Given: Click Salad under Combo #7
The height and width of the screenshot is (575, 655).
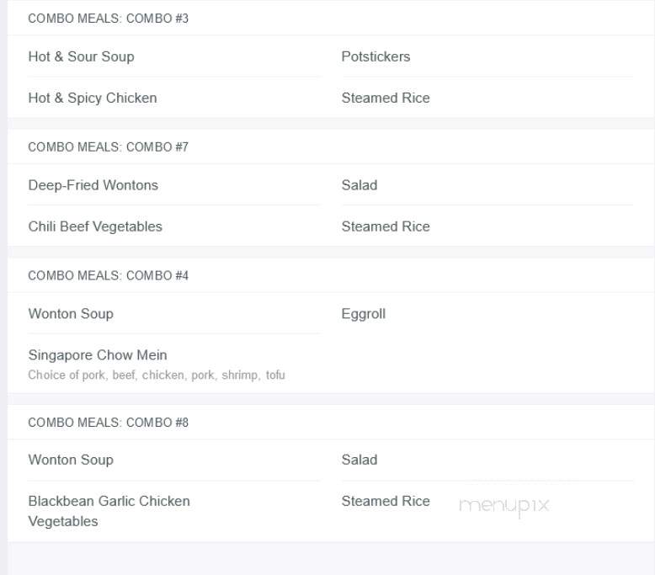Looking at the screenshot, I should pyautogui.click(x=359, y=185).
